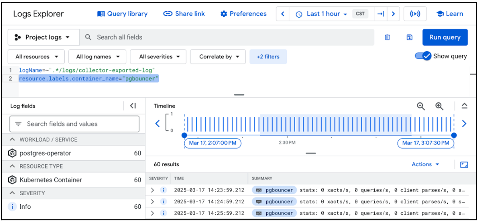
Task: Collapse the RESOURCE TYPE section
Action: click(12, 167)
